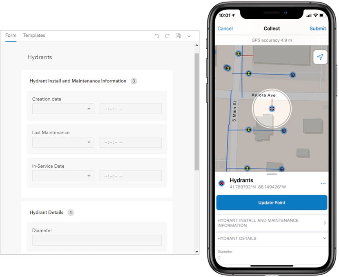Tap the panel drag handle above Hydrants

[272, 174]
